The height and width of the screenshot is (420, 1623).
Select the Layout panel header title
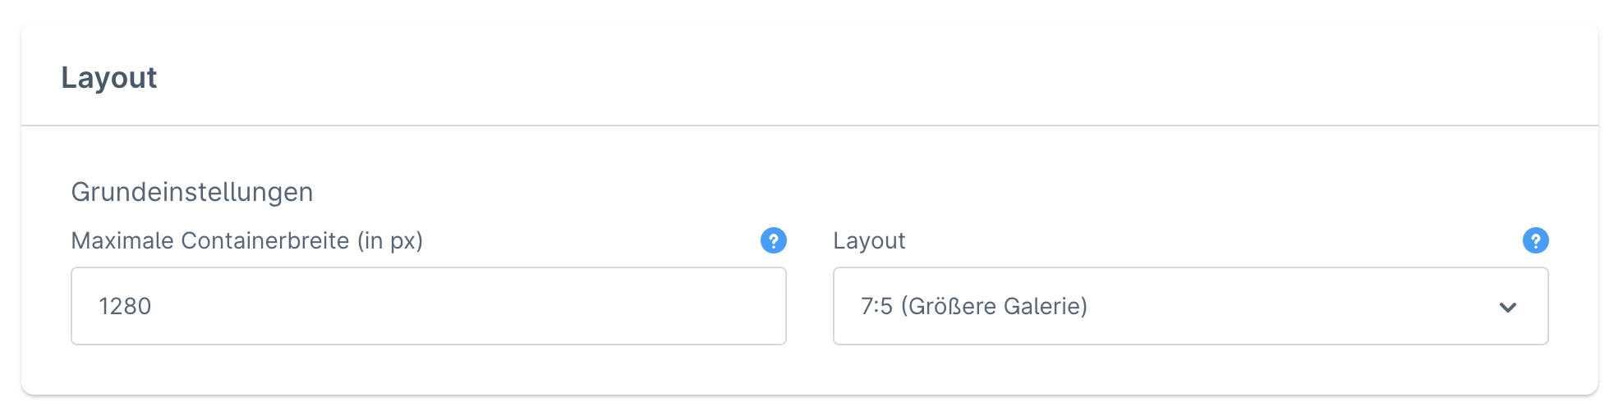pos(108,77)
